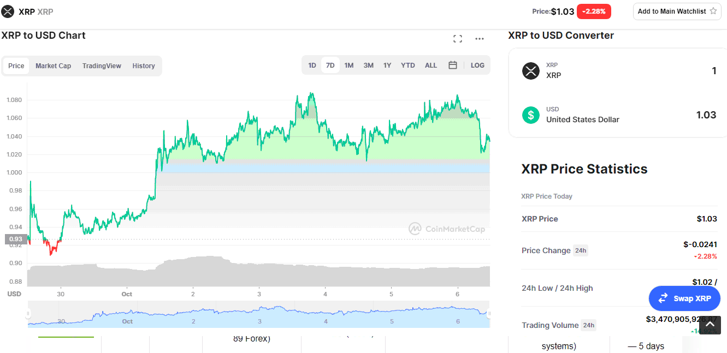Click the 1.080 label on the y-axis
Viewport: 727px width, 353px height.
tap(14, 100)
